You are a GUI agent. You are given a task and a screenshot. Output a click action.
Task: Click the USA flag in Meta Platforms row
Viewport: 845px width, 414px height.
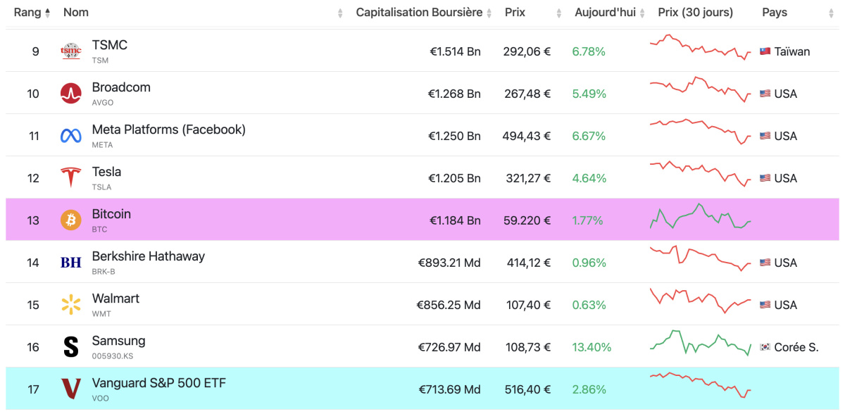point(765,136)
